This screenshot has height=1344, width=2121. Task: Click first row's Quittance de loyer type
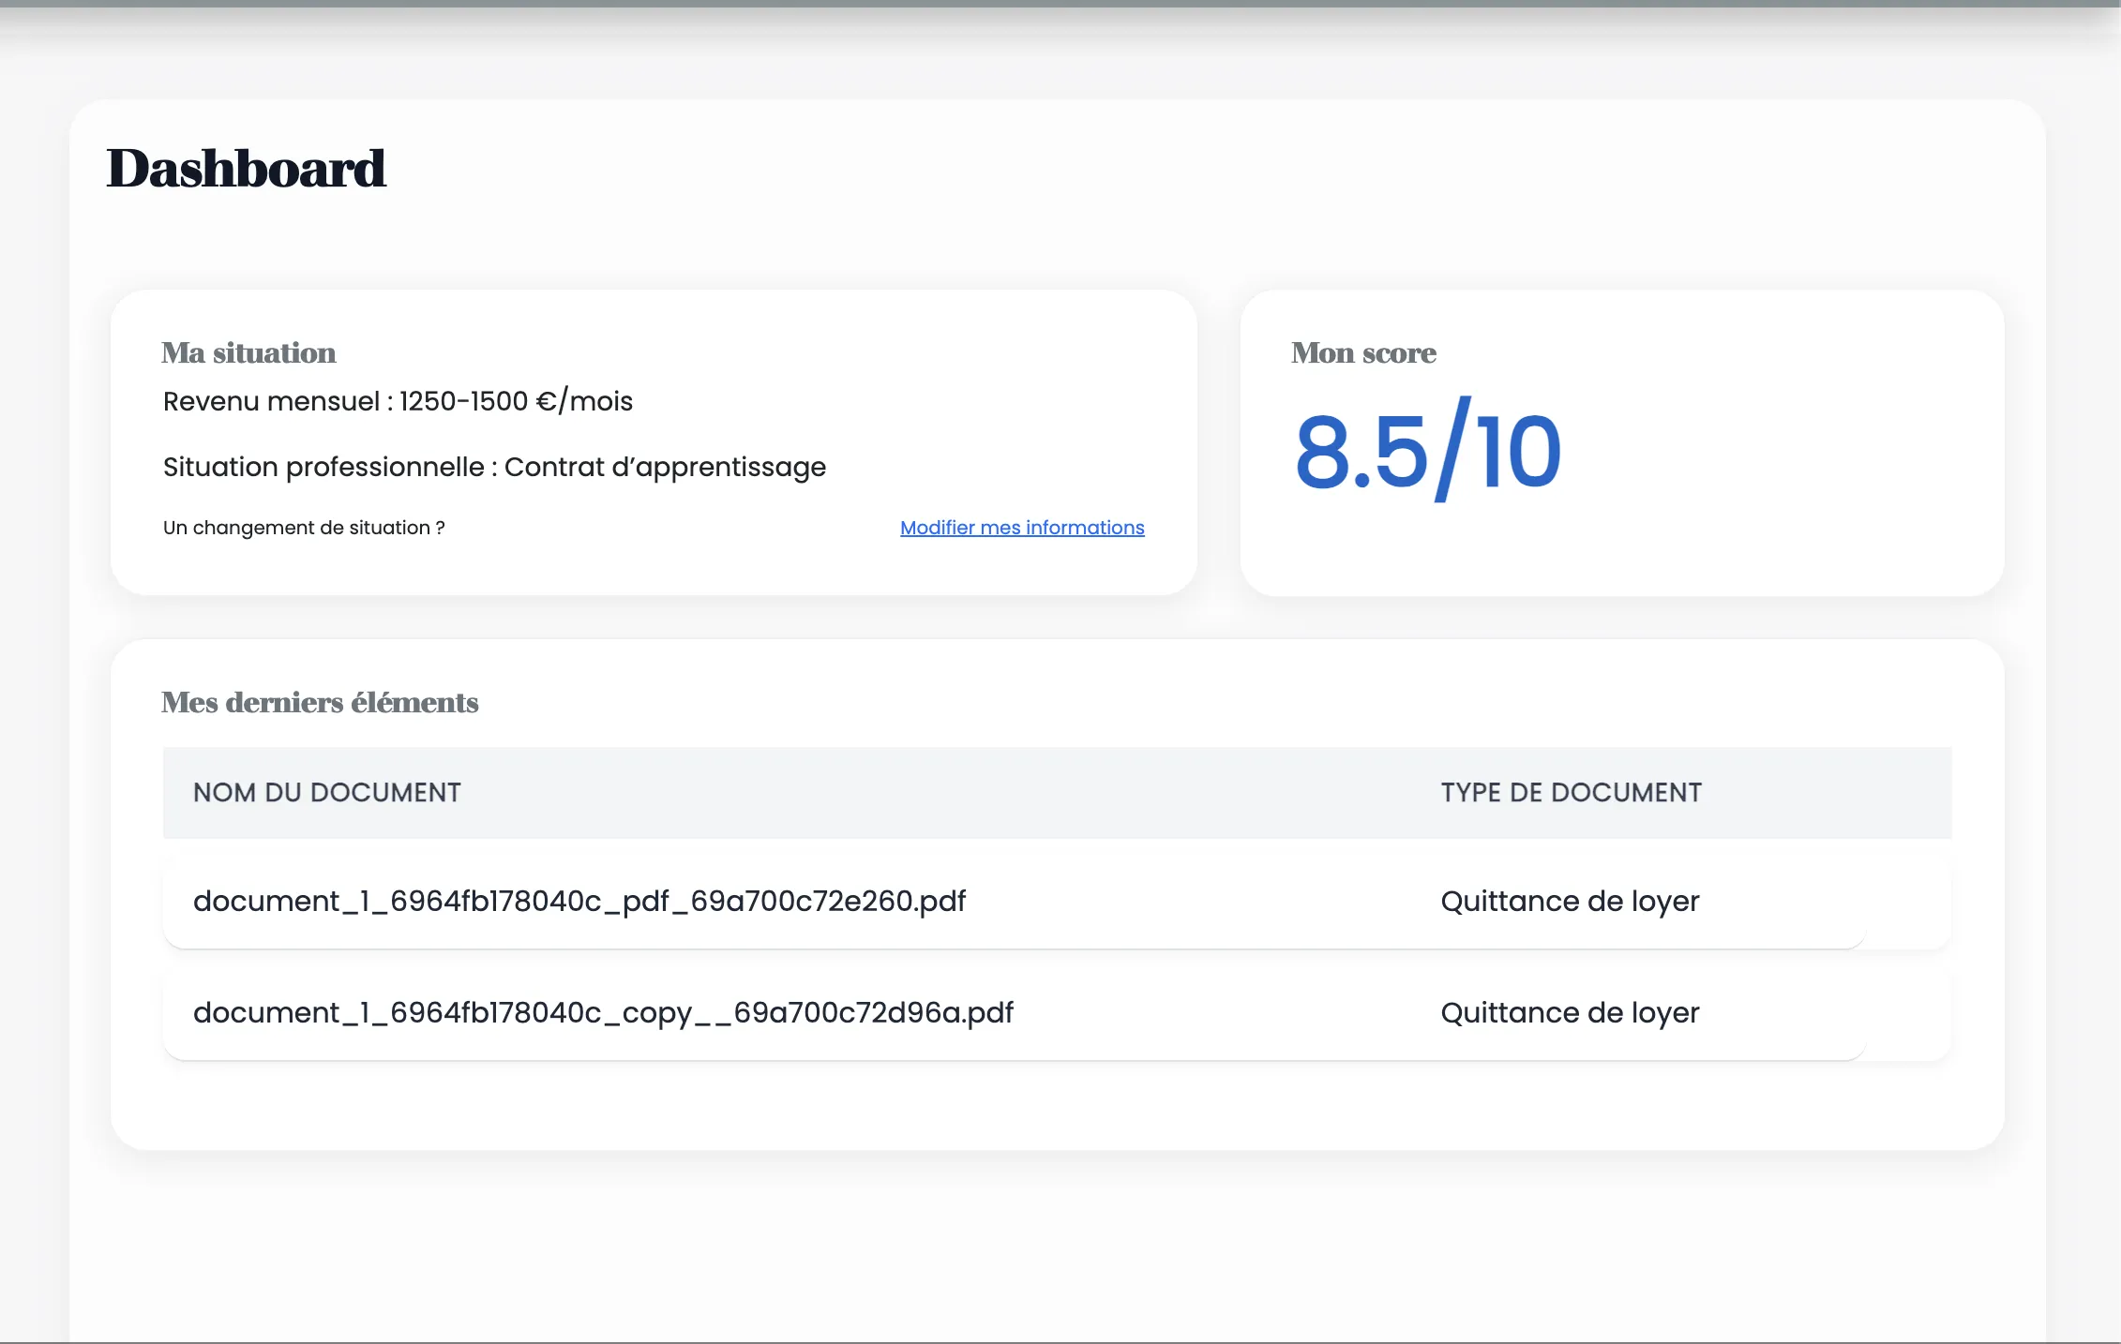pyautogui.click(x=1570, y=901)
